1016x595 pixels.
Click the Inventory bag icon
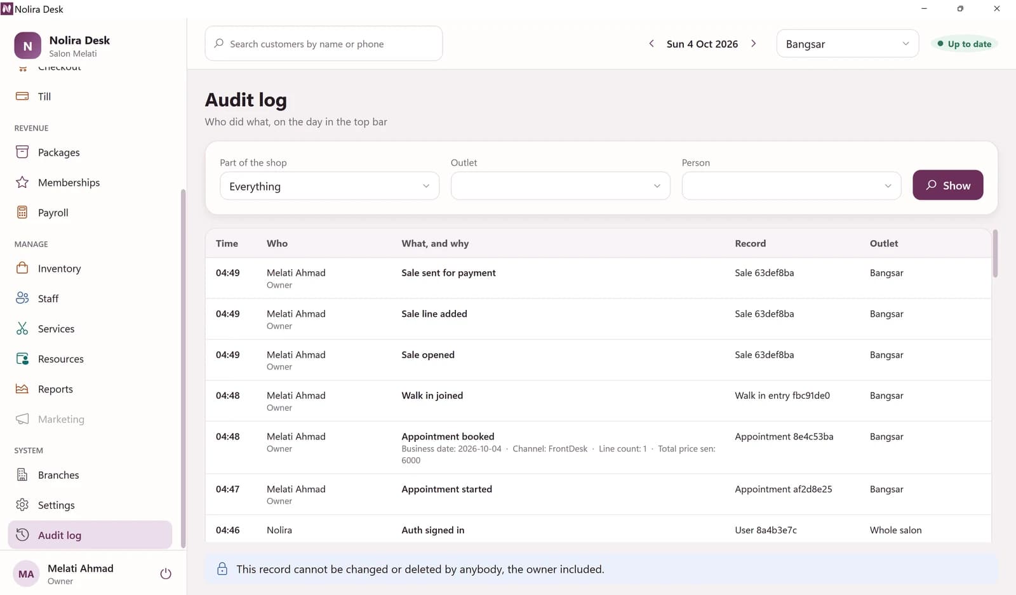pyautogui.click(x=22, y=268)
